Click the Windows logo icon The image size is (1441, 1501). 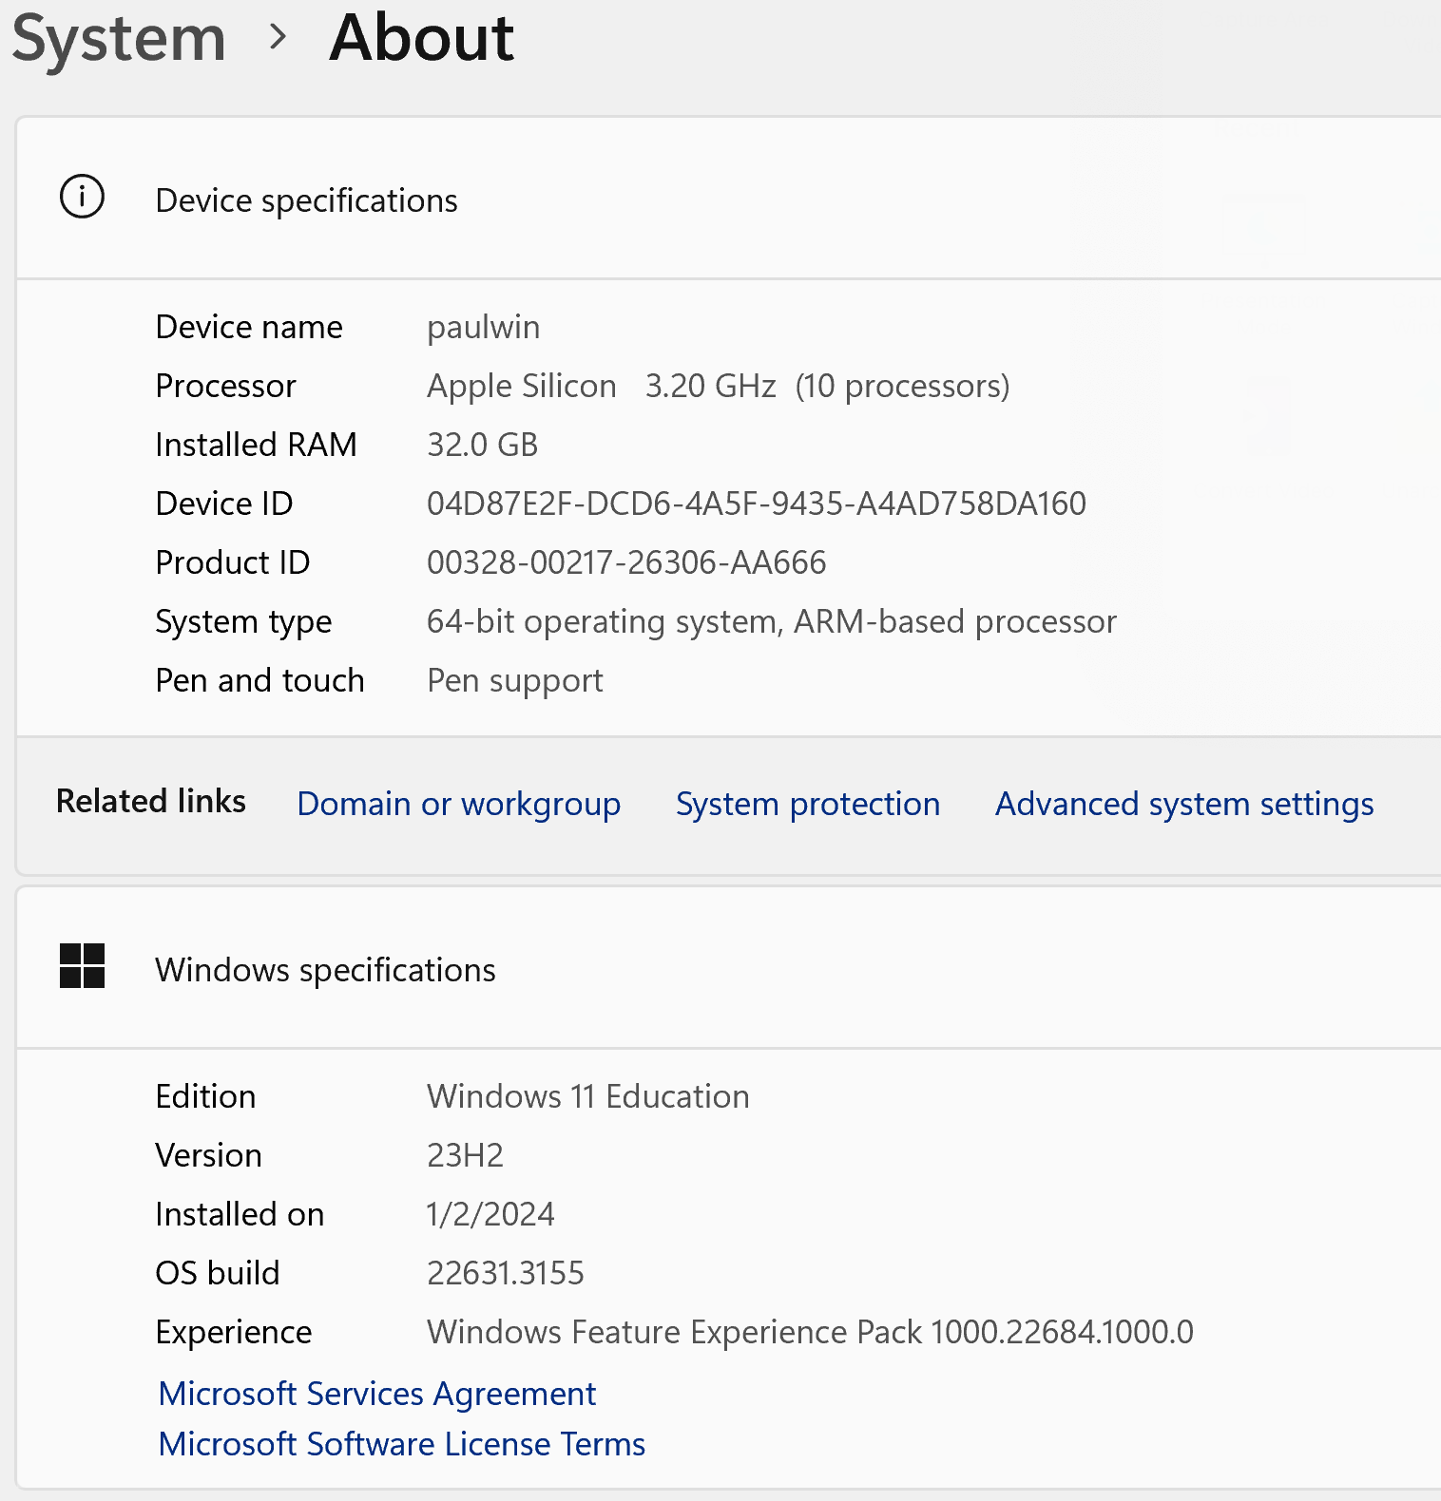click(82, 966)
